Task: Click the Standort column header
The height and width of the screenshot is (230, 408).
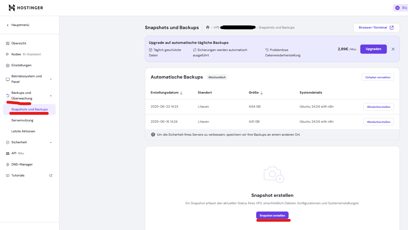Action: click(x=205, y=93)
